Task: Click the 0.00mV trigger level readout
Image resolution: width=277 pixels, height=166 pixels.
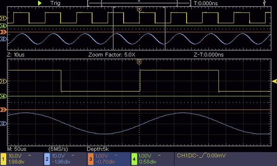Action: 216,156
